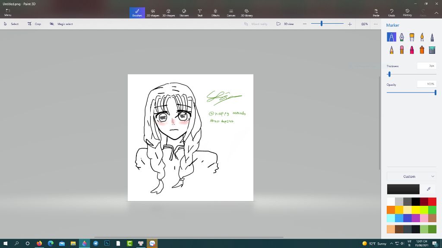Screen dimensions: 442x248
Task: Collapse the top ribbon with the chevron
Action: point(436,13)
